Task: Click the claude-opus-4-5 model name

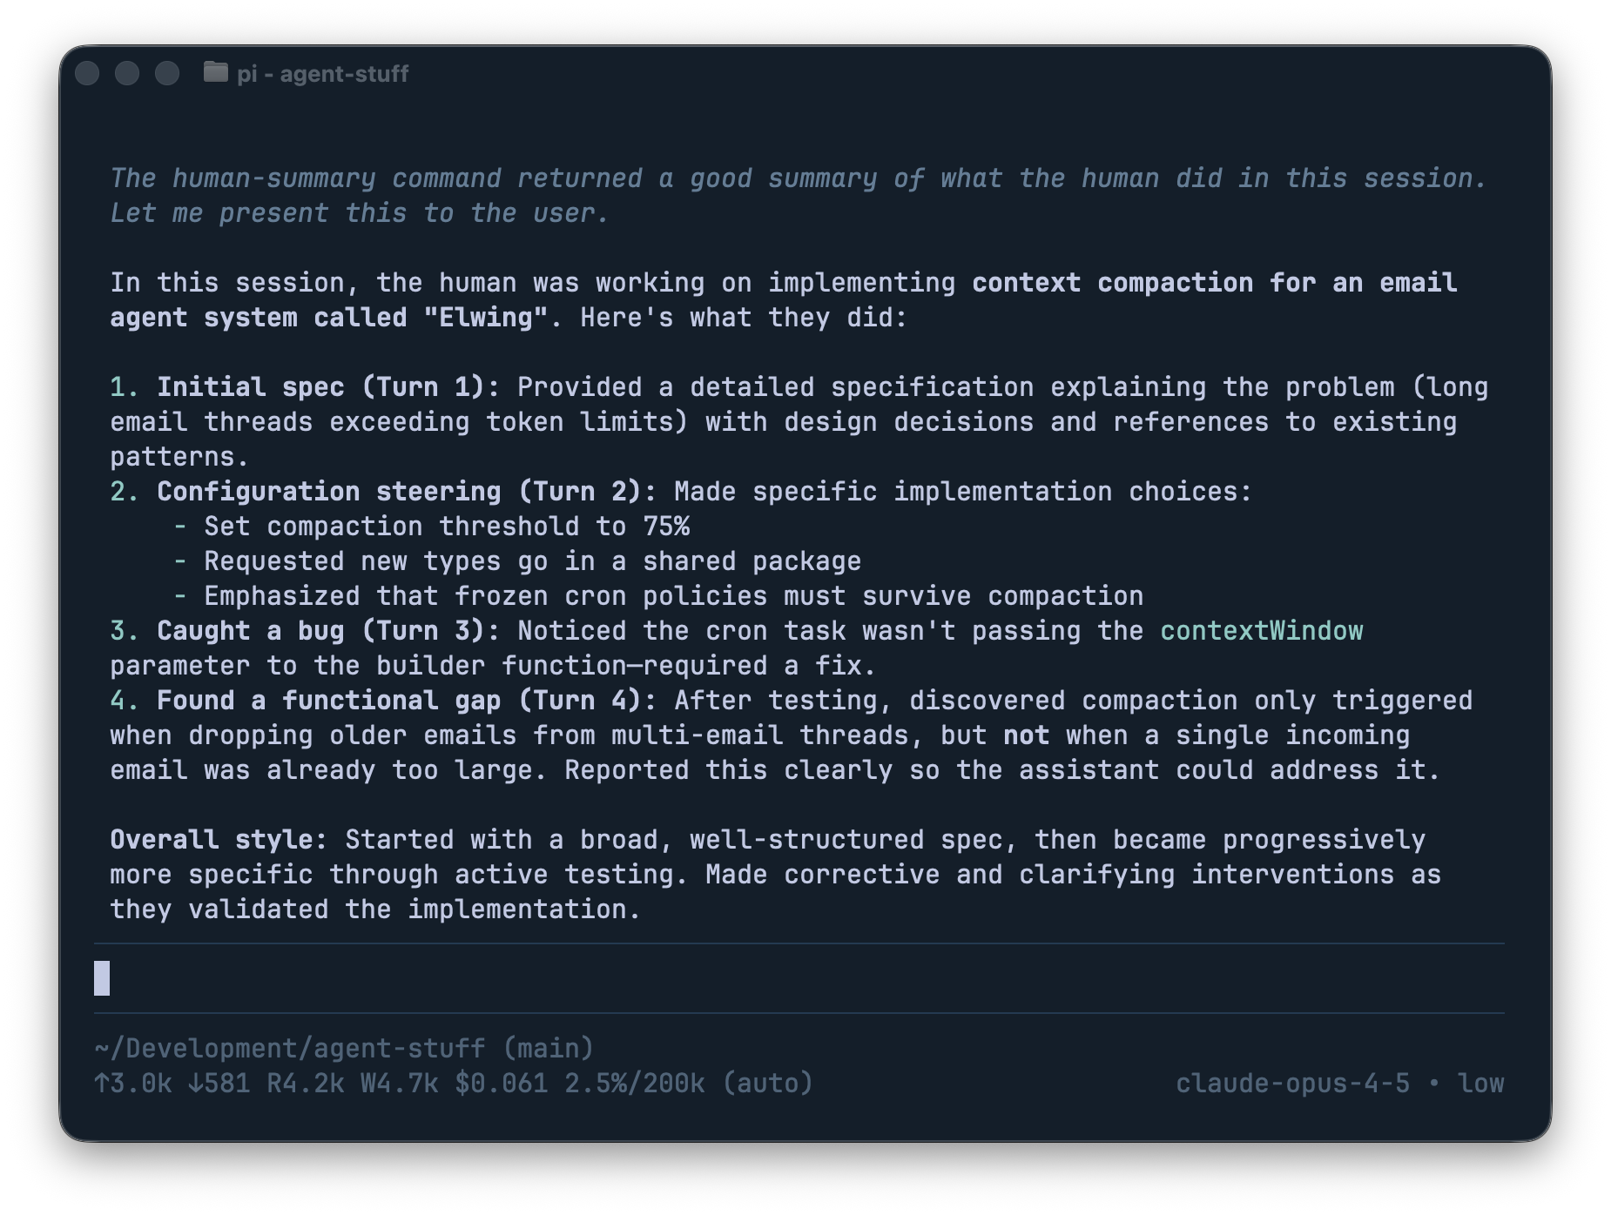Action: pyautogui.click(x=1292, y=1084)
